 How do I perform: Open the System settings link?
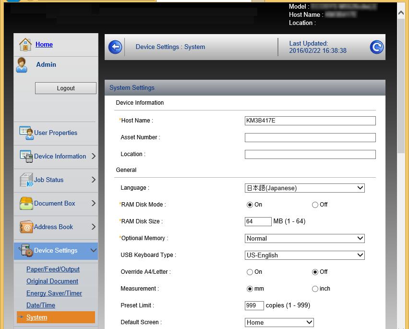click(37, 317)
